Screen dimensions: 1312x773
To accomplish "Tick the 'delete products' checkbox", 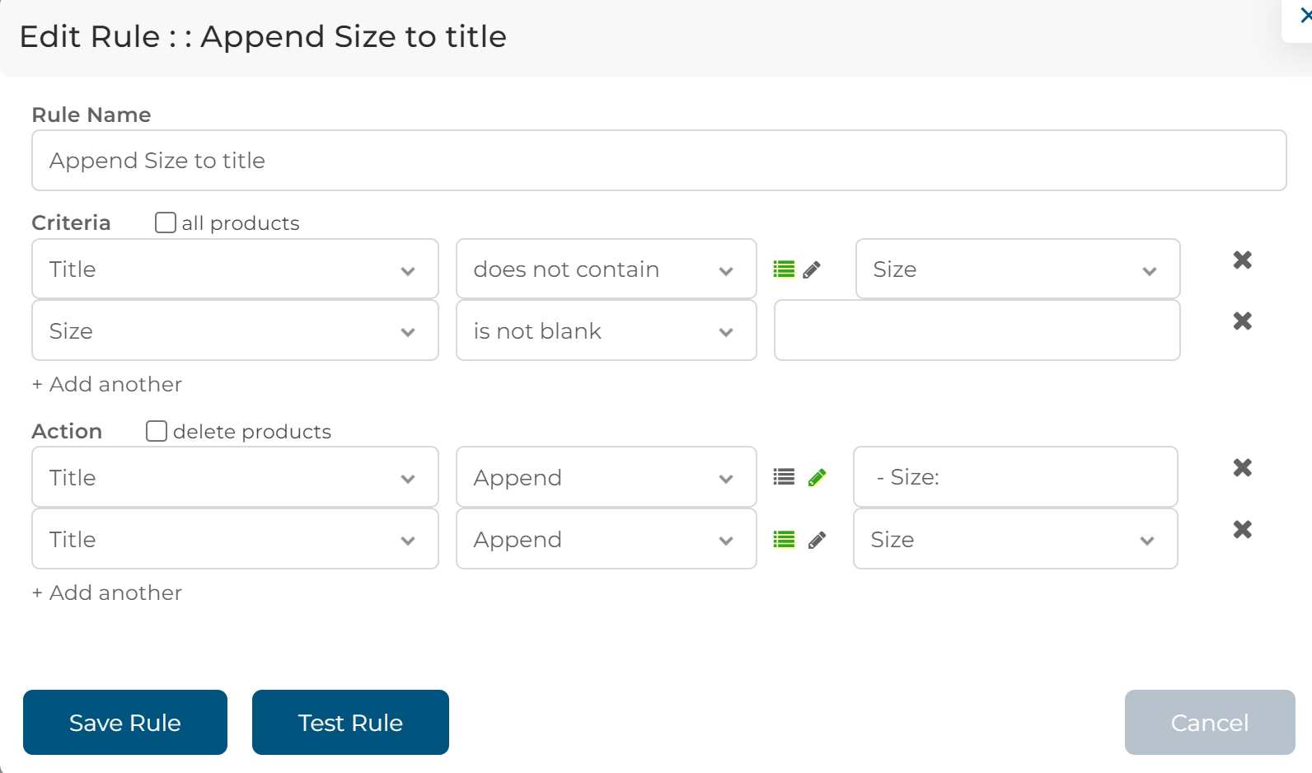I will click(x=157, y=431).
